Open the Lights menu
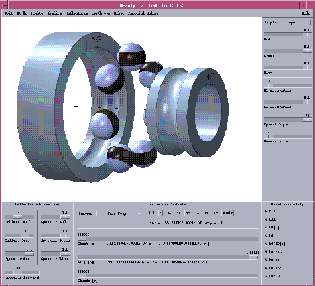The image size is (315, 286). point(37,13)
